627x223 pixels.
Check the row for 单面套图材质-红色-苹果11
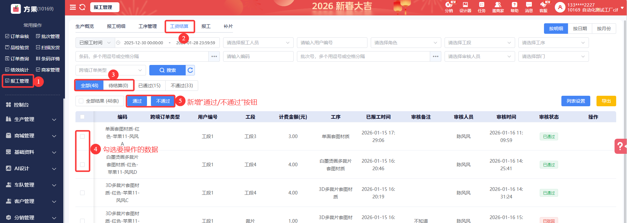(x=82, y=136)
